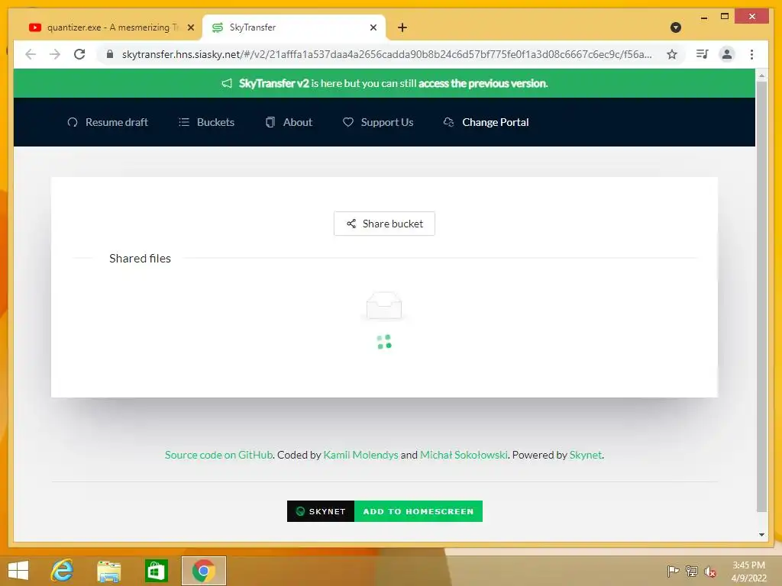Screen dimensions: 782x586
Task: Click the Chrome taskbar icon
Action: point(203,571)
